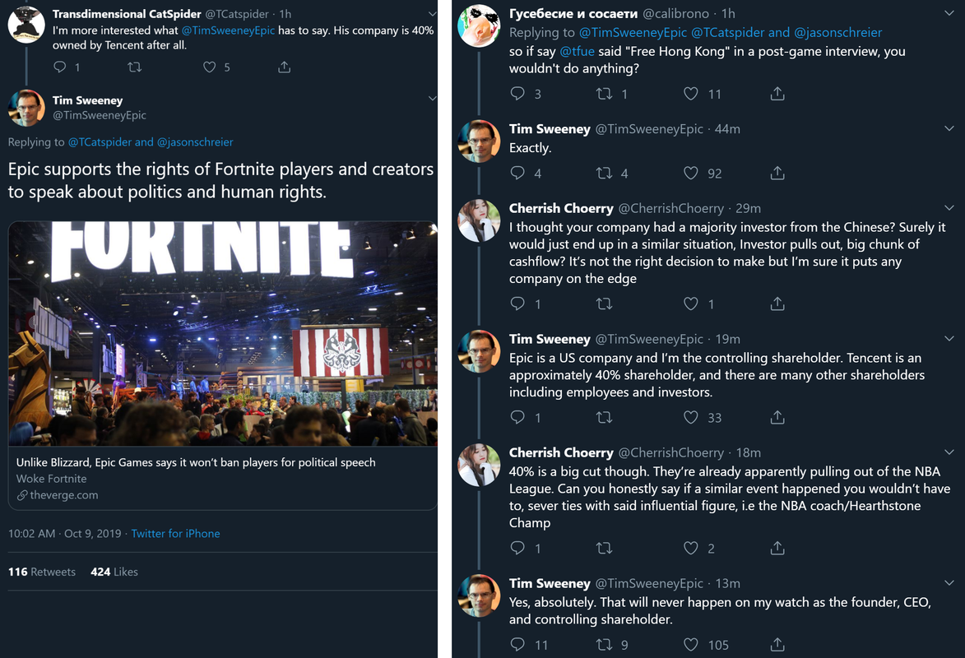This screenshot has height=658, width=965.
Task: Like the "Free Hong Kong" question tweet
Action: [691, 94]
